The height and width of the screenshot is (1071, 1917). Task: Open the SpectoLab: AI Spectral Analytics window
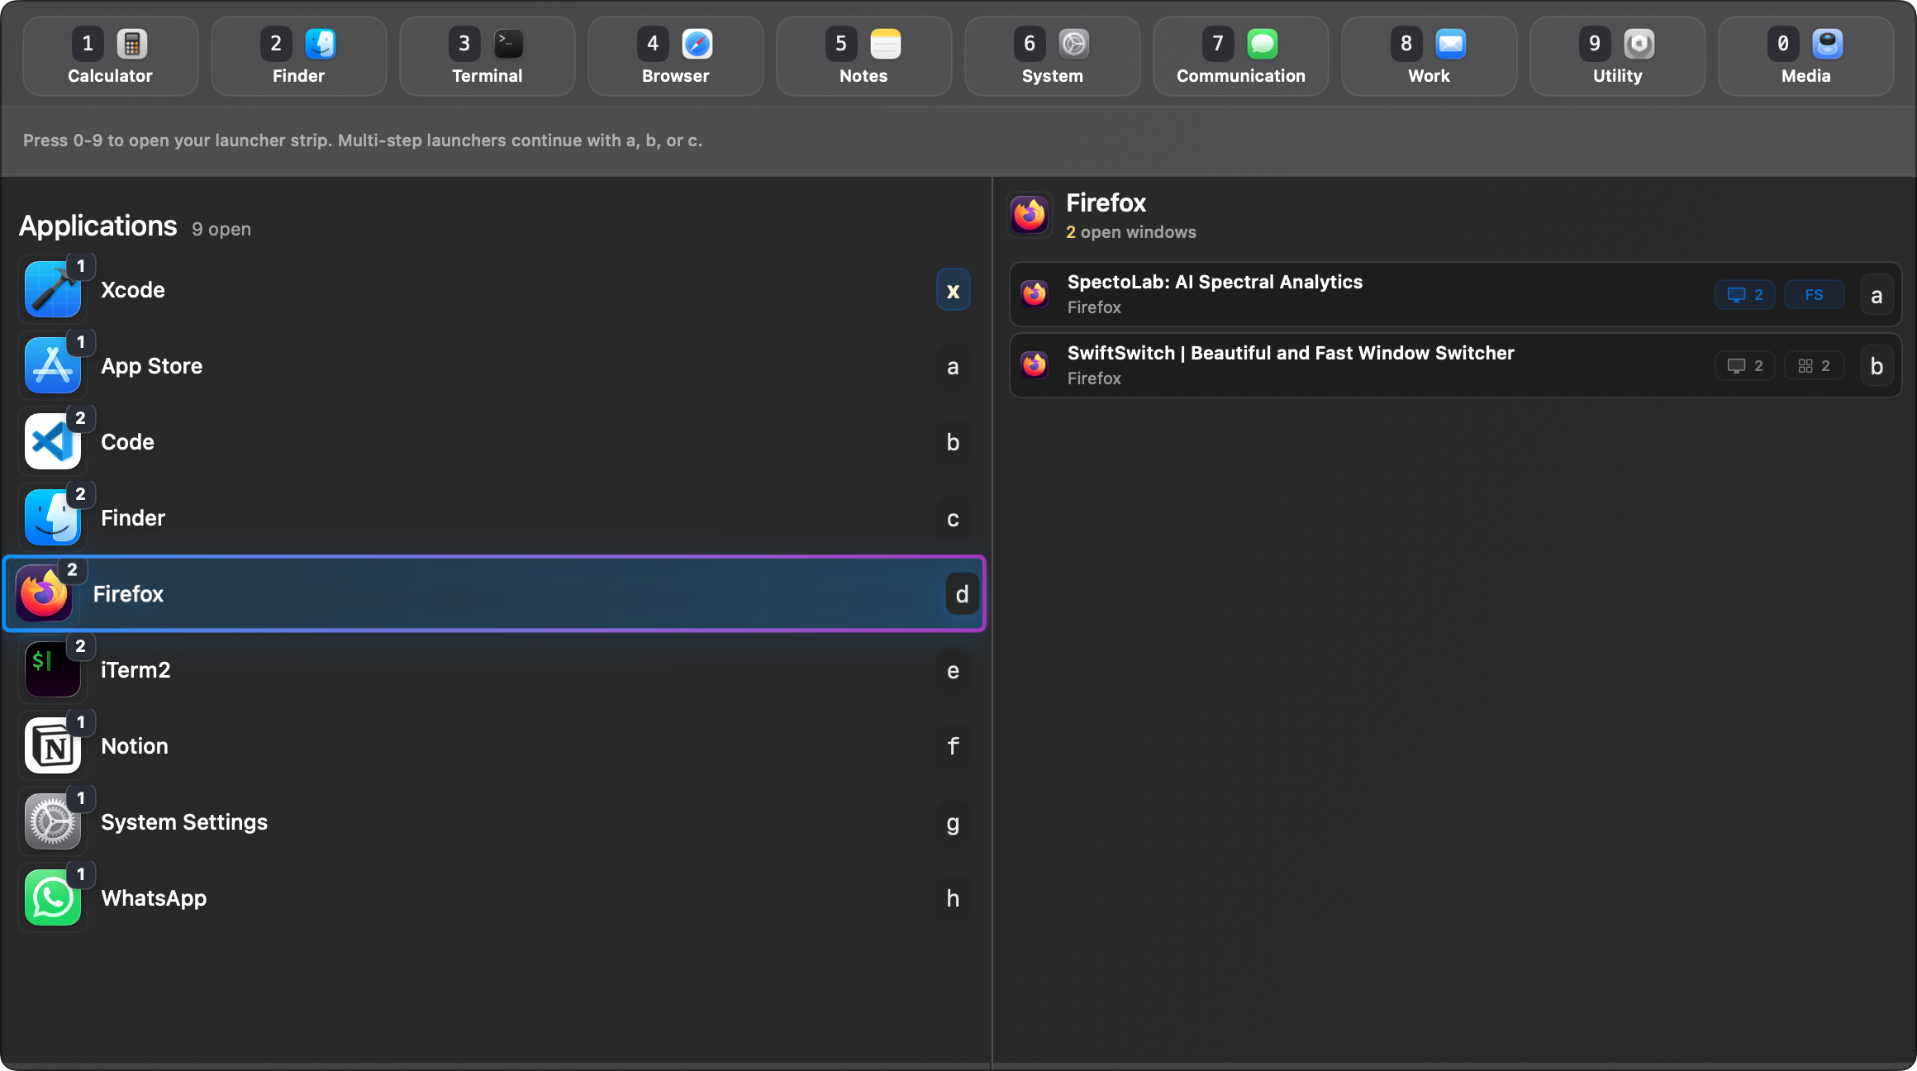click(x=1455, y=294)
